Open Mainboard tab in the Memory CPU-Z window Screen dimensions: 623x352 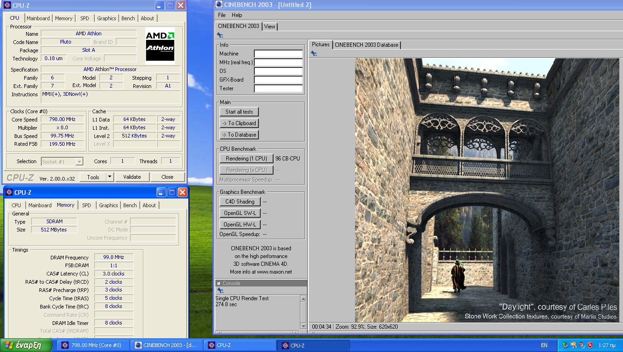(40, 205)
